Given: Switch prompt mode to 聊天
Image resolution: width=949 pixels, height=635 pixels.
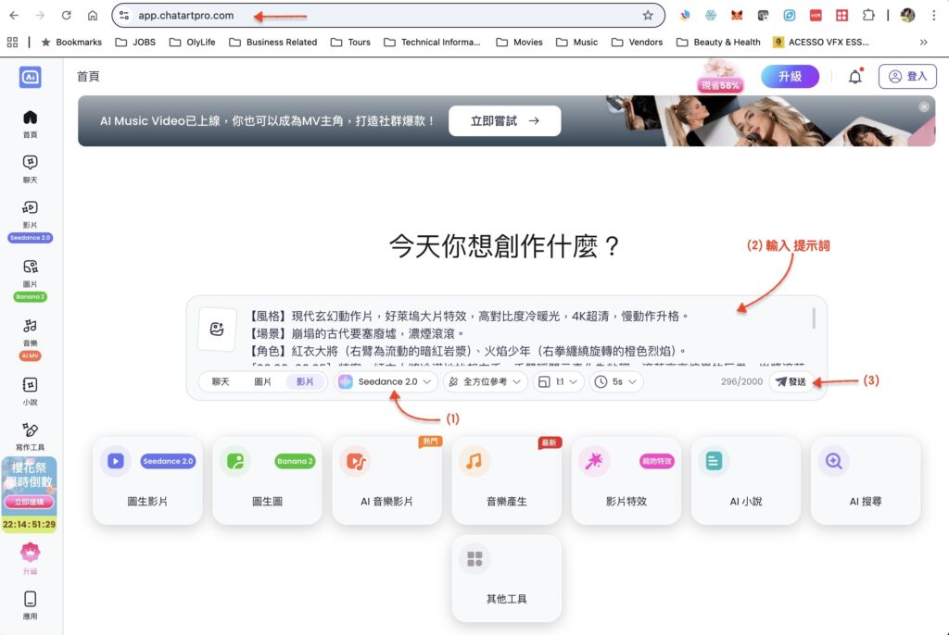Looking at the screenshot, I should coord(221,381).
